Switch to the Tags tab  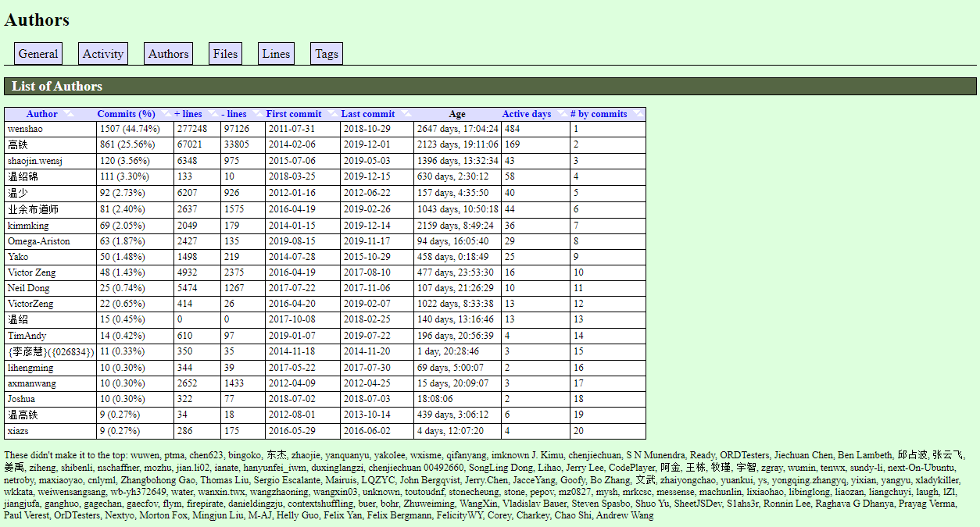click(327, 54)
